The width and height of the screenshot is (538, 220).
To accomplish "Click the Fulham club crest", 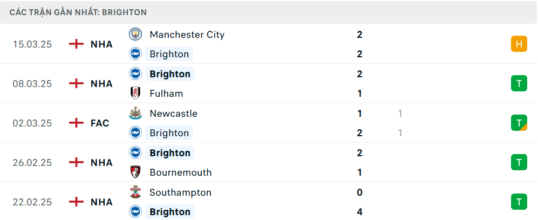I will [135, 93].
